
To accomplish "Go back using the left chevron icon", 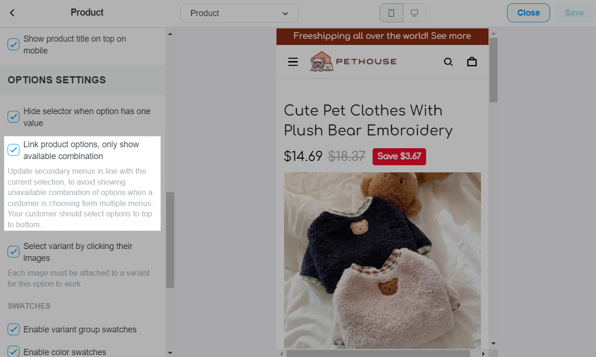I will [12, 13].
